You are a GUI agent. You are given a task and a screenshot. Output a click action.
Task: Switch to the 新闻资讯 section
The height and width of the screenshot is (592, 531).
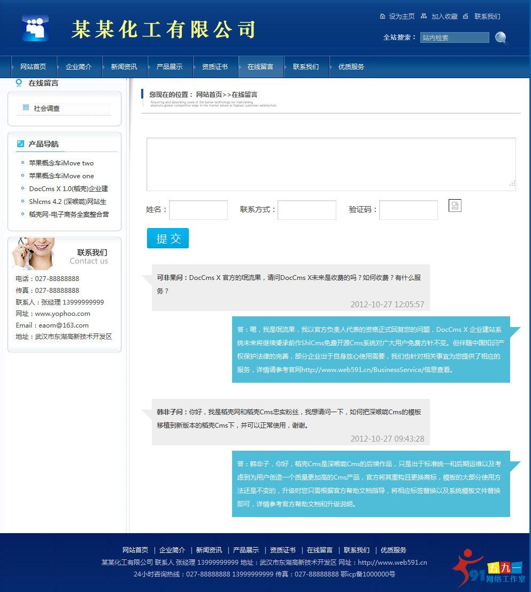pos(124,66)
